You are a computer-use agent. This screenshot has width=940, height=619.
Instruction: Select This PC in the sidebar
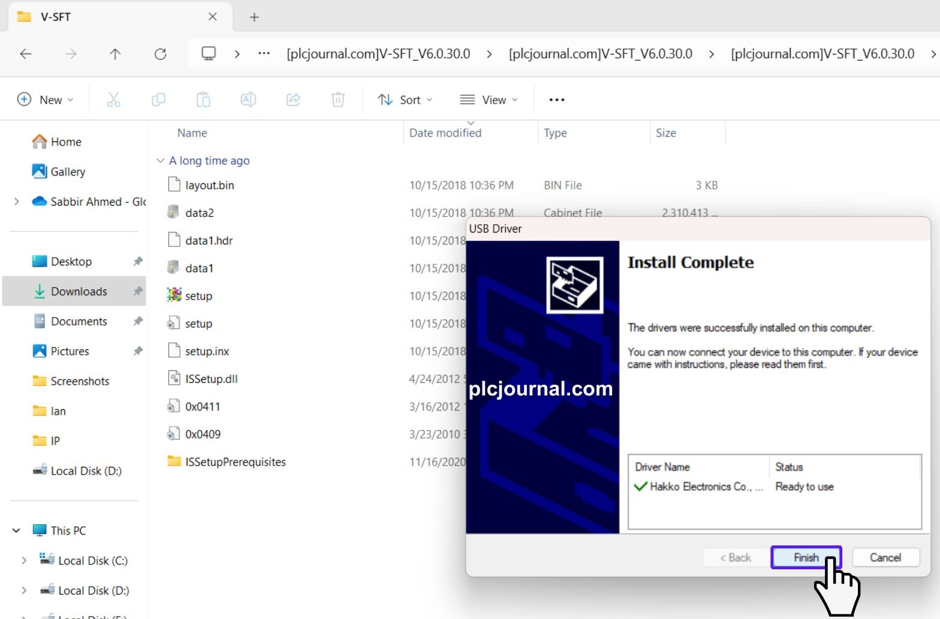click(x=68, y=531)
